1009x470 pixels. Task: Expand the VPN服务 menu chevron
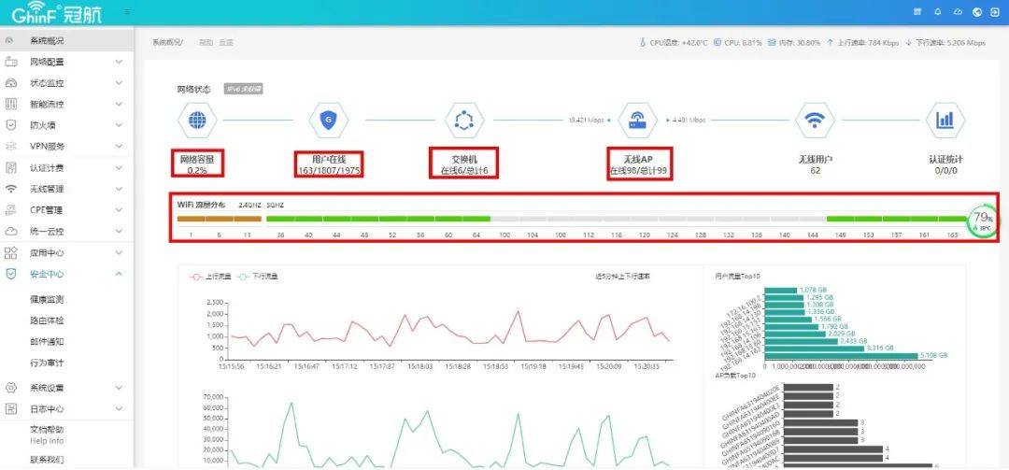coord(119,146)
